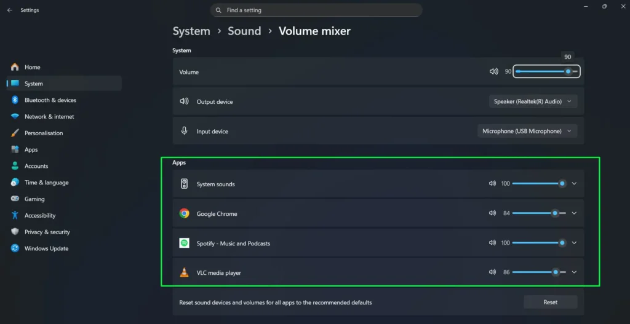Open the Output device dropdown

[x=533, y=101]
